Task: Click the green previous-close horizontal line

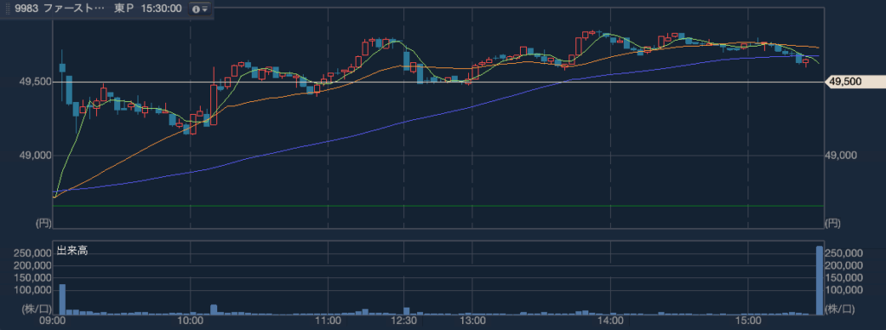Action: click(438, 206)
